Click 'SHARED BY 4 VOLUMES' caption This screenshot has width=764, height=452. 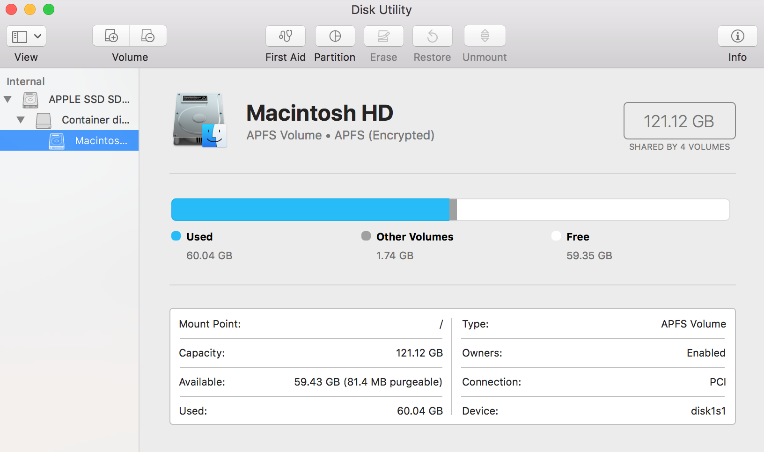coord(680,147)
